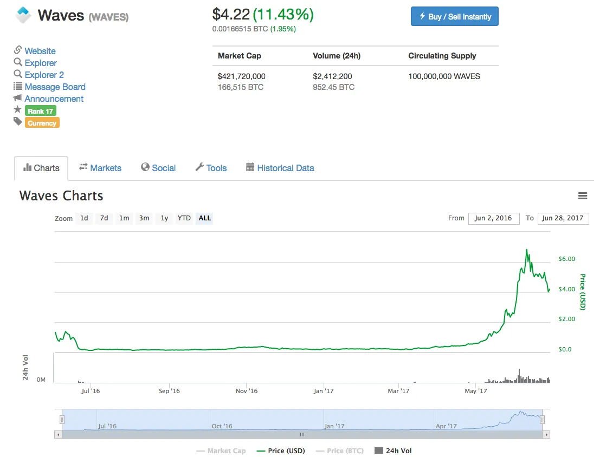Open the chart hamburger menu
Image resolution: width=606 pixels, height=457 pixels.
click(583, 196)
